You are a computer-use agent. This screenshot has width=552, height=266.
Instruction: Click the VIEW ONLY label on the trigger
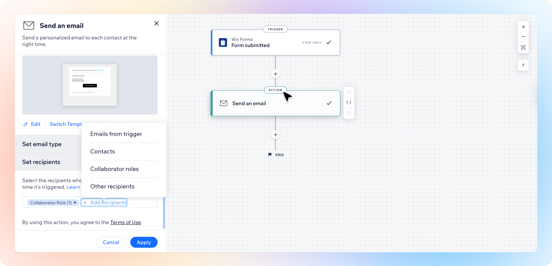pos(312,43)
